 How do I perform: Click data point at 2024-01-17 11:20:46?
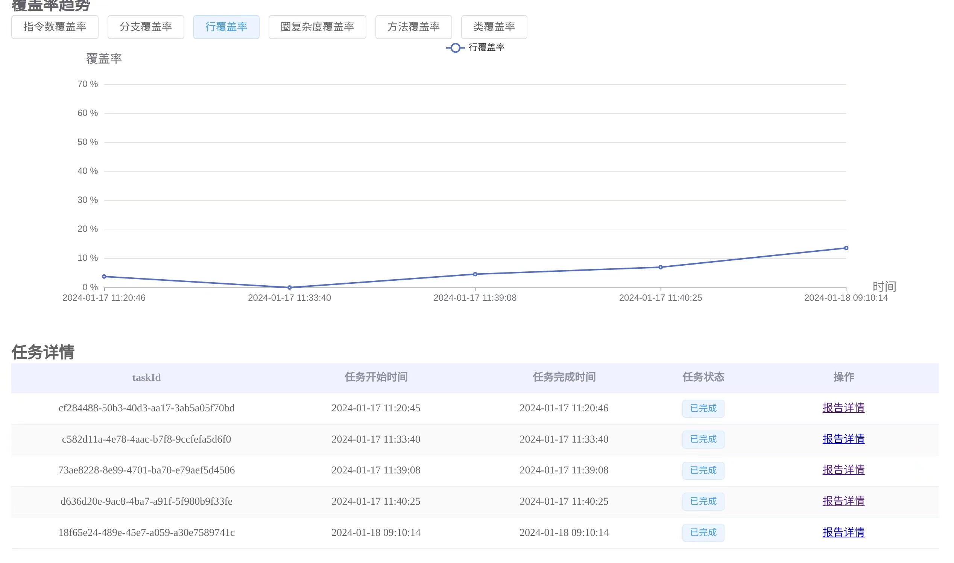pyautogui.click(x=104, y=277)
